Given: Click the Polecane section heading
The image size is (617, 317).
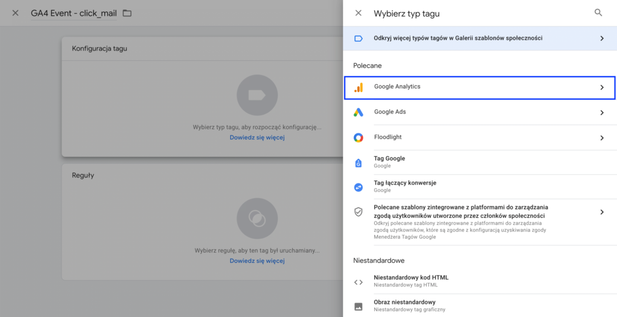Looking at the screenshot, I should click(367, 66).
